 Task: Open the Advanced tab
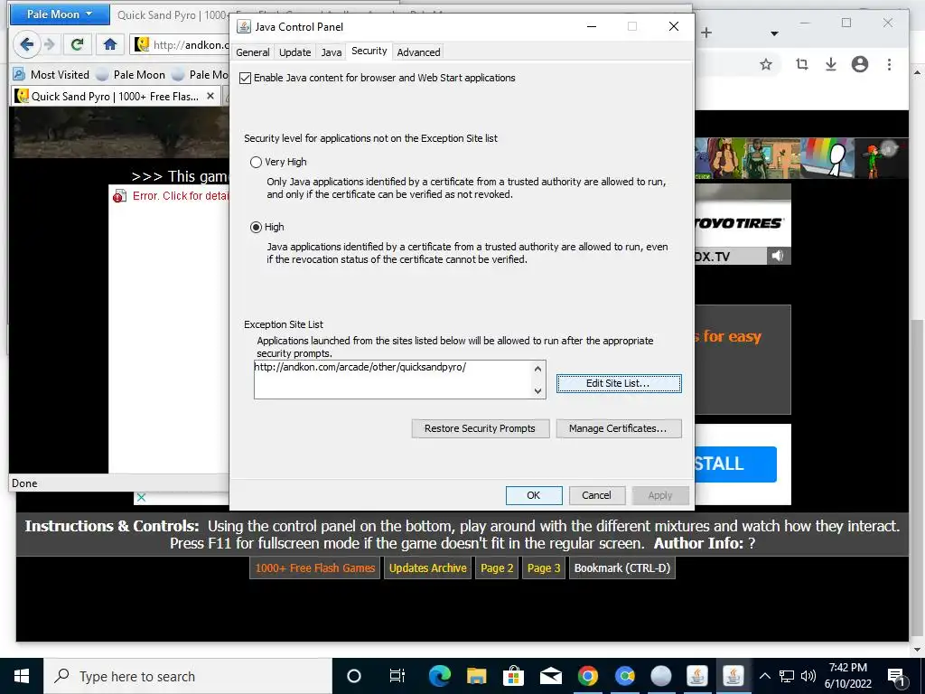pyautogui.click(x=418, y=52)
